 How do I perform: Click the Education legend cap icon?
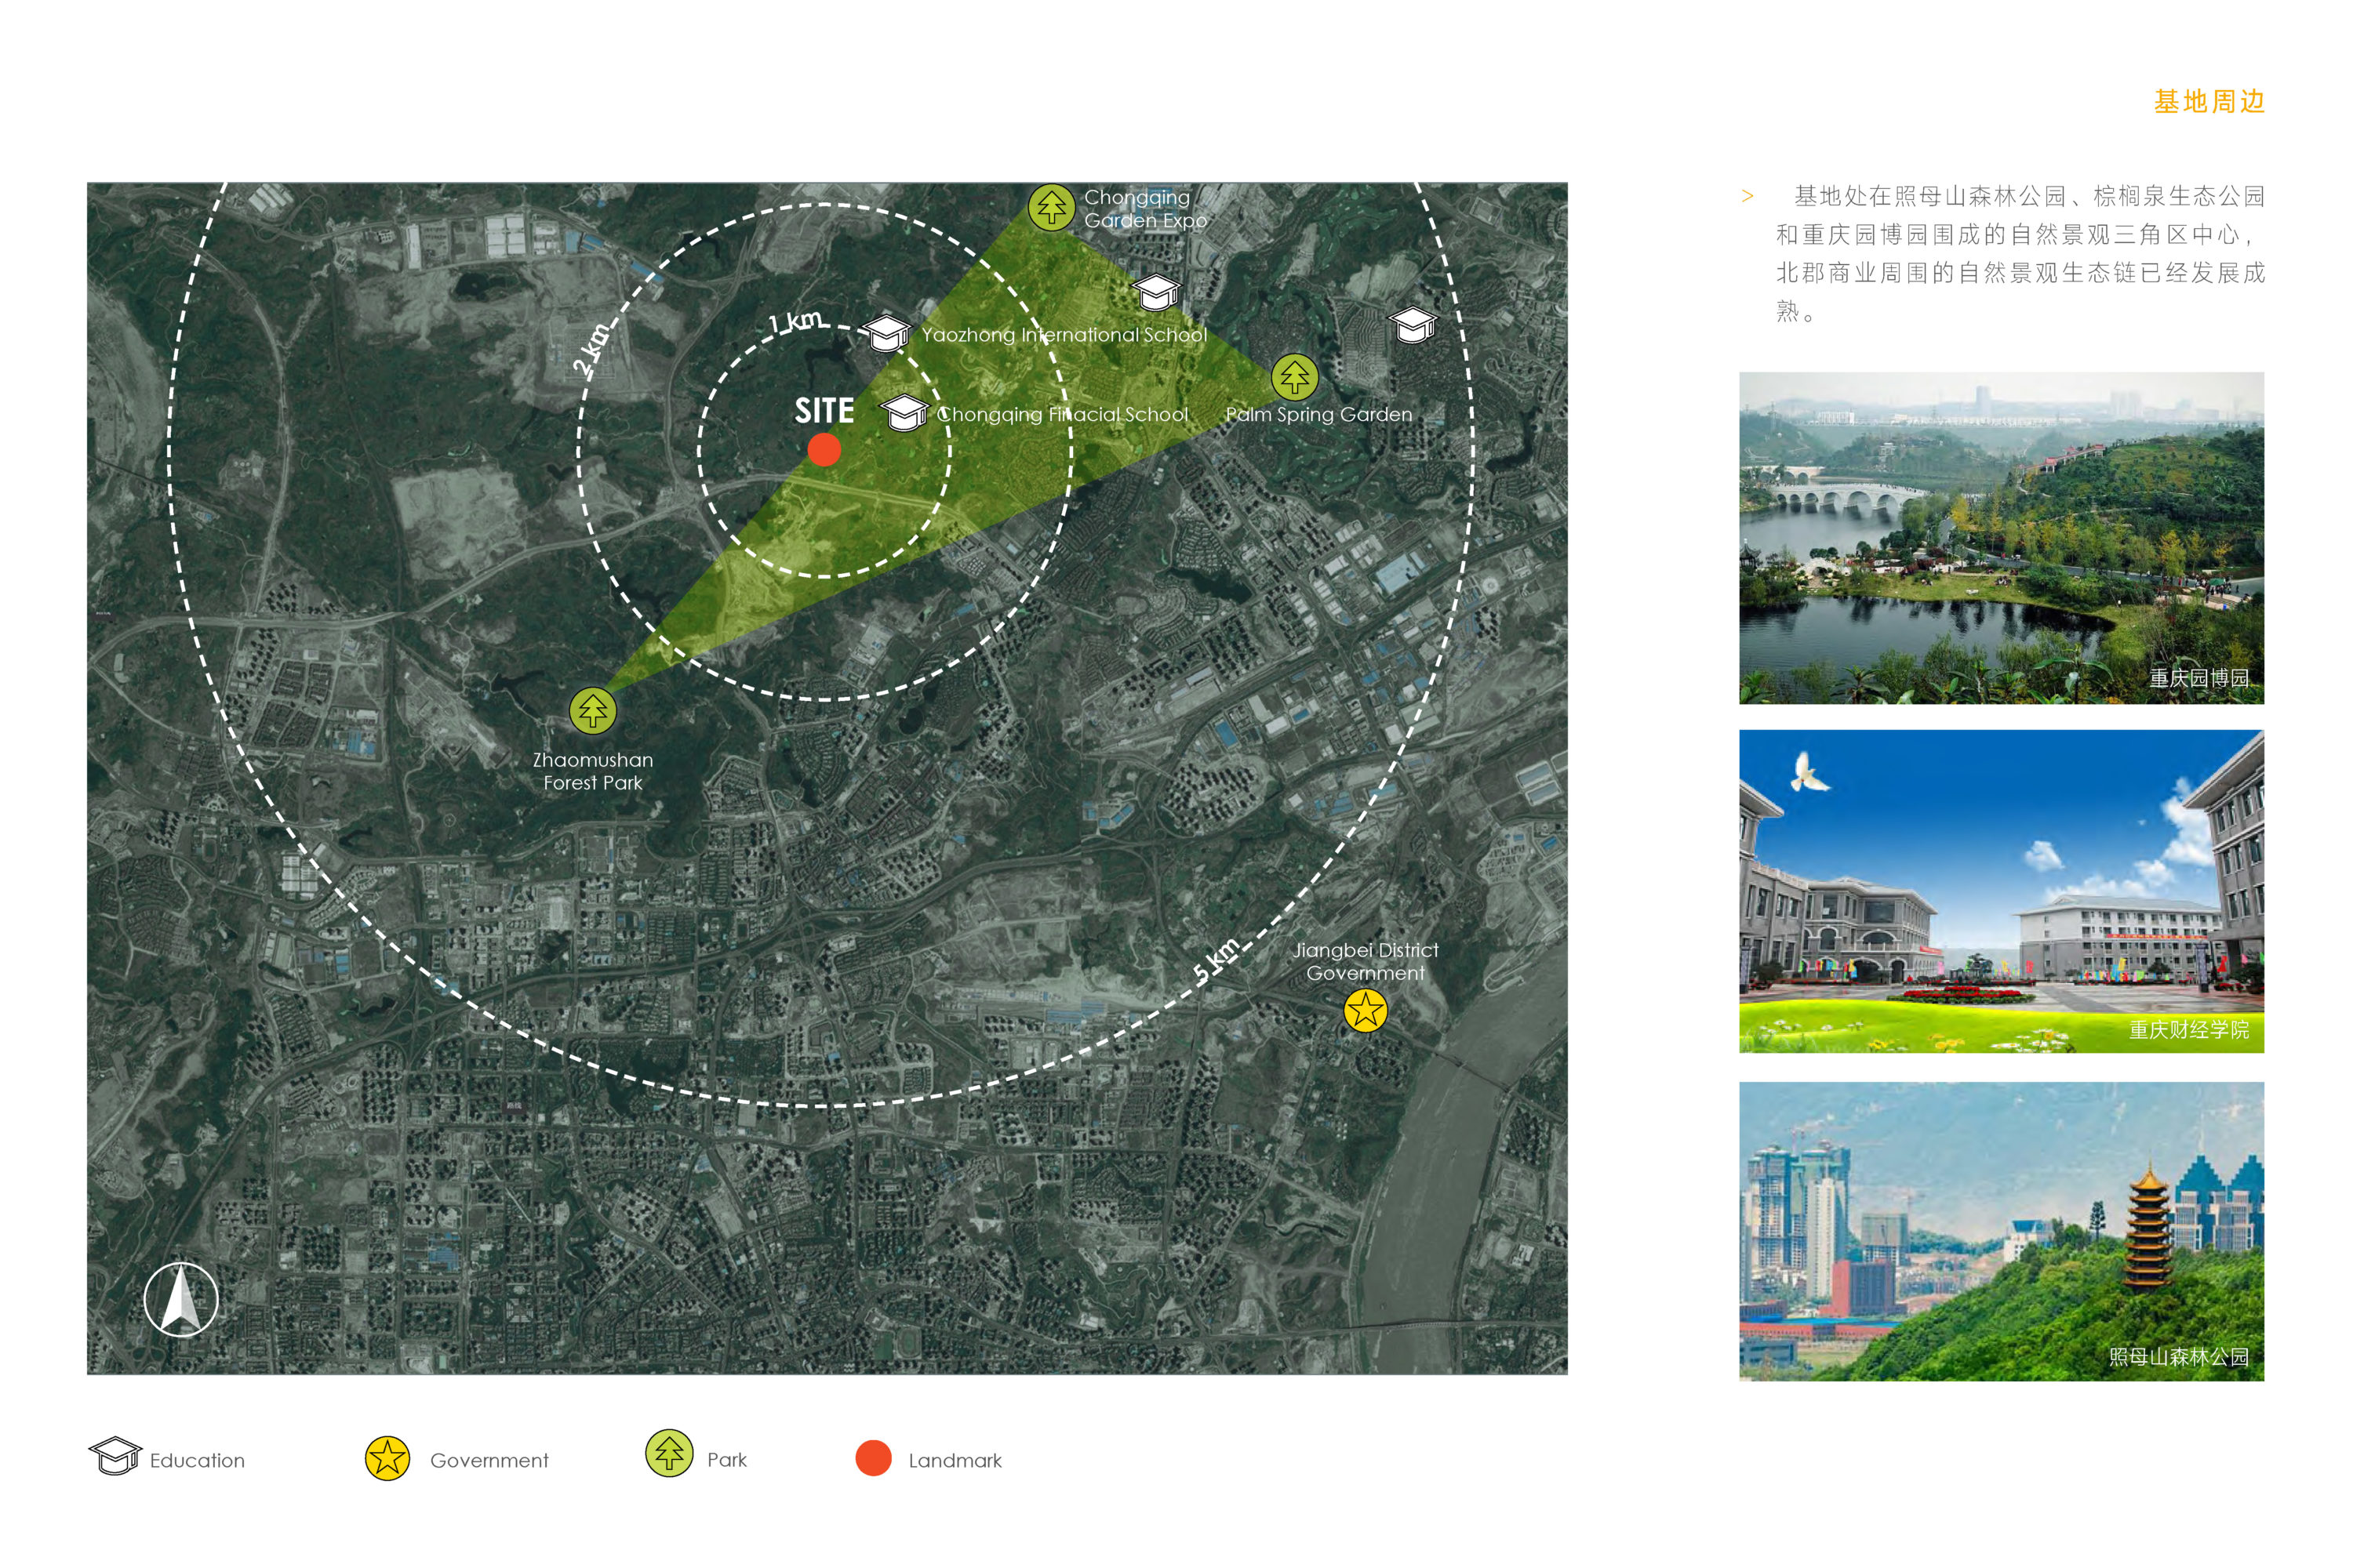(x=115, y=1456)
